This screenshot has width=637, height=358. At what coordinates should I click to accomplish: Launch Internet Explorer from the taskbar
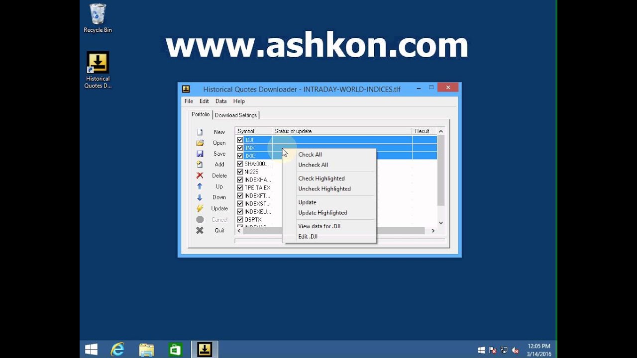coord(117,350)
